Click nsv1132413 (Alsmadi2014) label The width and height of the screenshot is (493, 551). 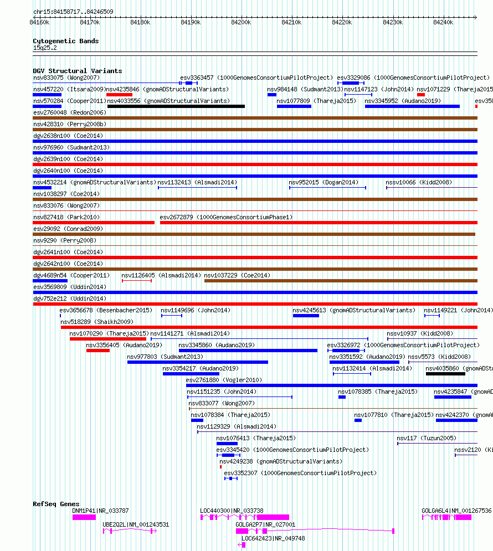(197, 182)
